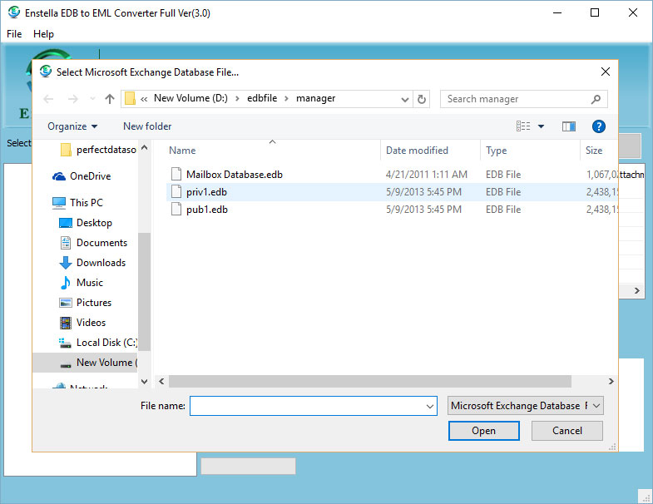653x504 pixels.
Task: Click the view layout icon
Action: (x=523, y=126)
